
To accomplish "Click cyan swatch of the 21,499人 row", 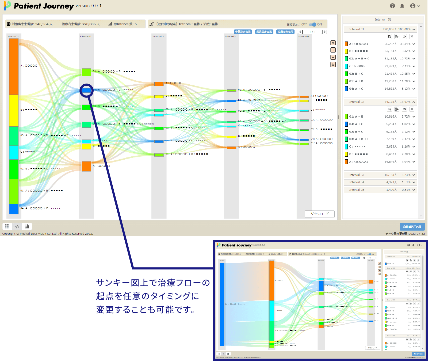I will tap(346, 66).
